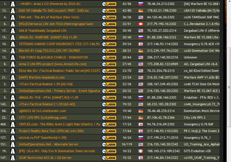Viewport: 231px width, 162px height.
Task: Join TAW.net Art of Warfare server
Action: click(109, 17)
